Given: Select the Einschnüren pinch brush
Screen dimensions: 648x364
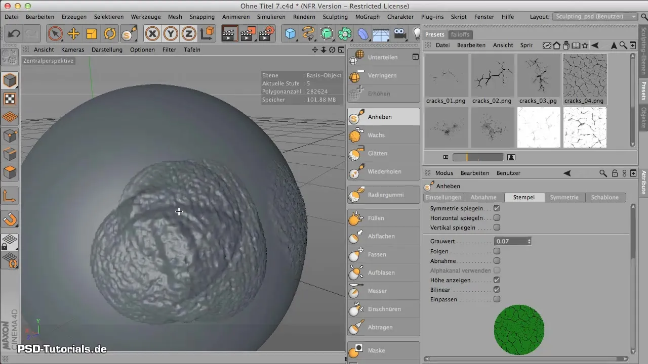Looking at the screenshot, I should 384,309.
